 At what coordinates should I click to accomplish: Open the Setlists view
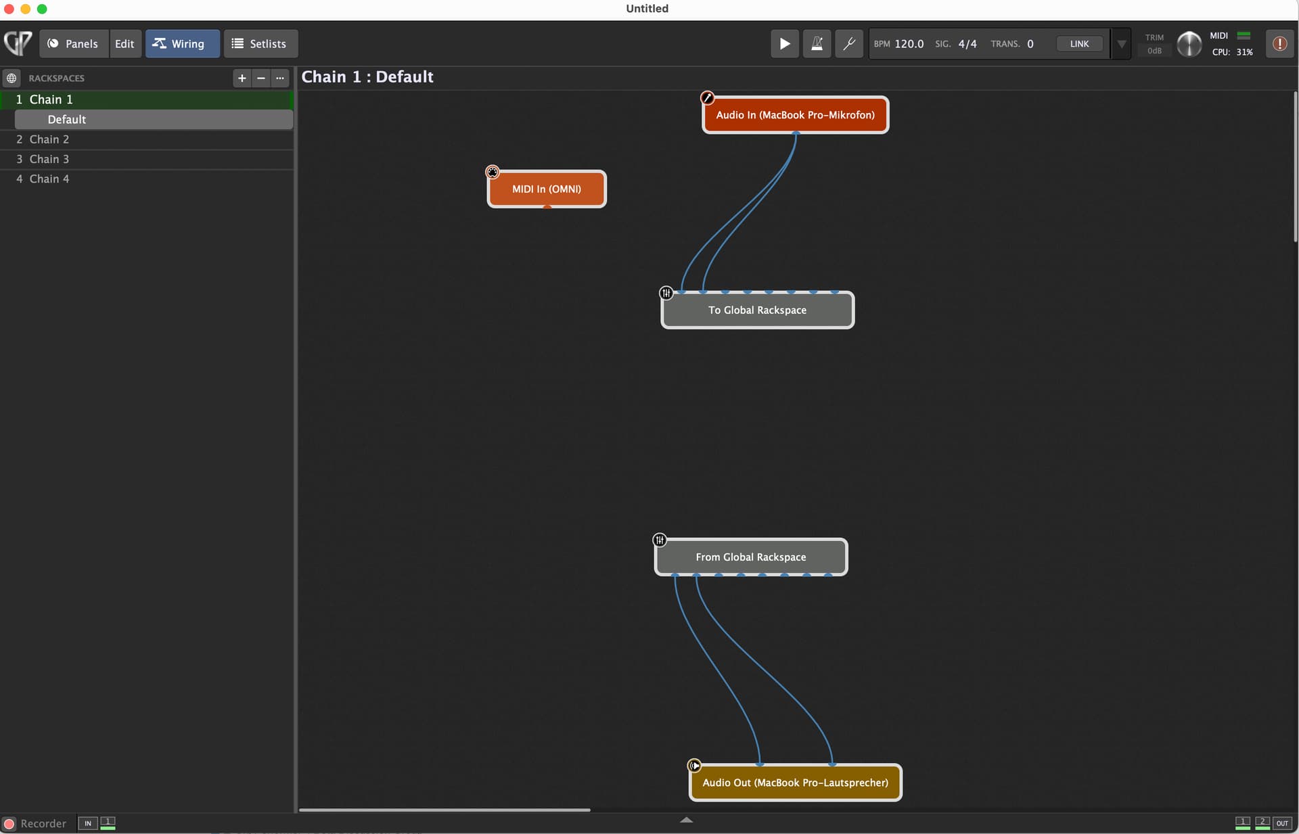click(260, 44)
